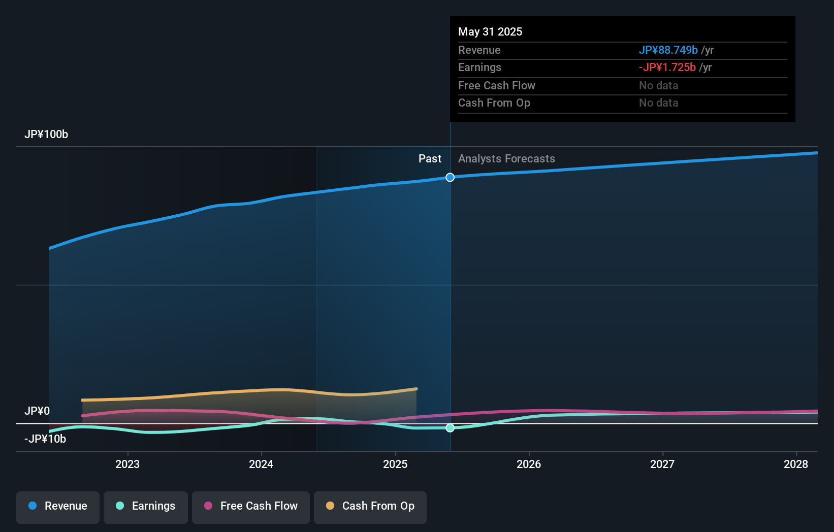Toggle the Free Cash Flow legend button

pyautogui.click(x=251, y=507)
